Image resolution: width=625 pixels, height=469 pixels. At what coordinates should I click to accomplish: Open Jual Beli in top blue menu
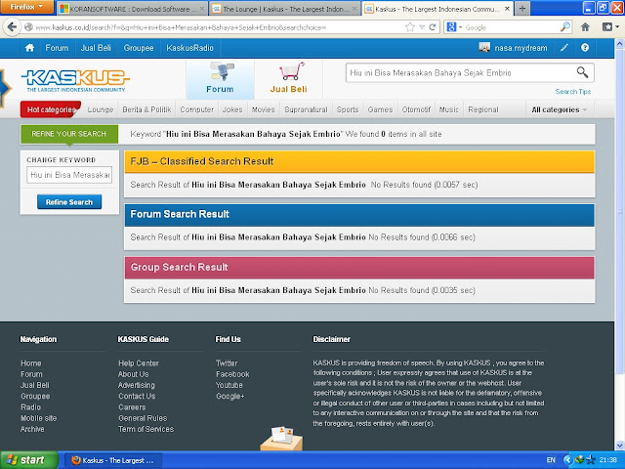(96, 48)
